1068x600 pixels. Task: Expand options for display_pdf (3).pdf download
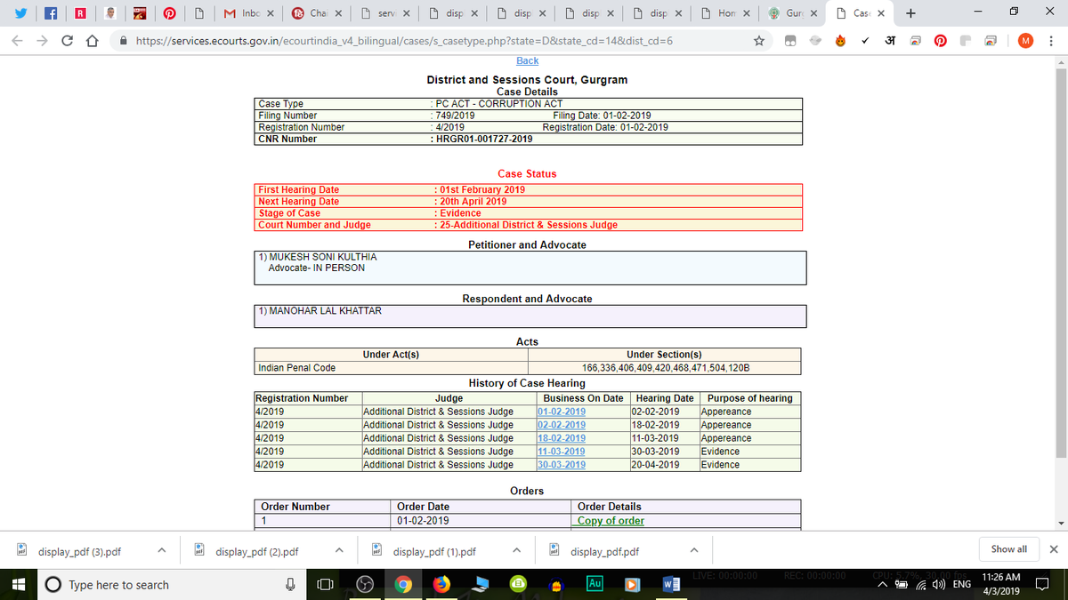click(x=161, y=551)
